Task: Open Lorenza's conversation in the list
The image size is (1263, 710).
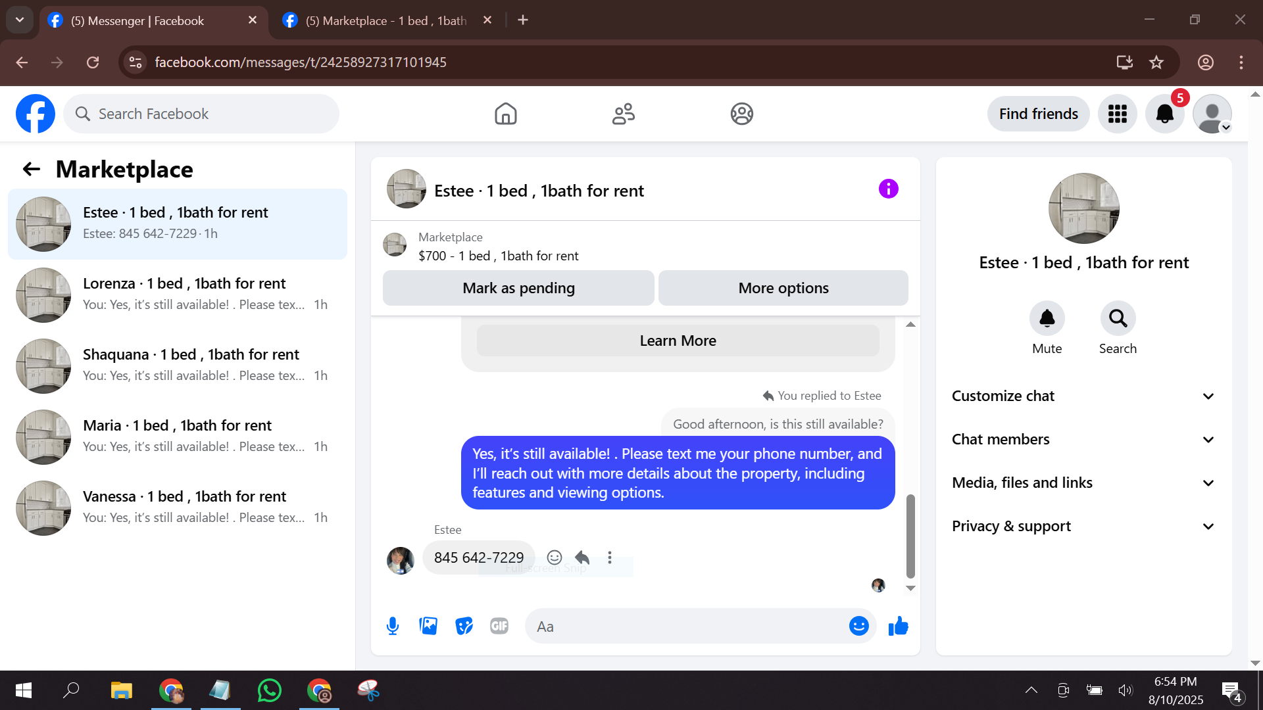Action: (178, 294)
